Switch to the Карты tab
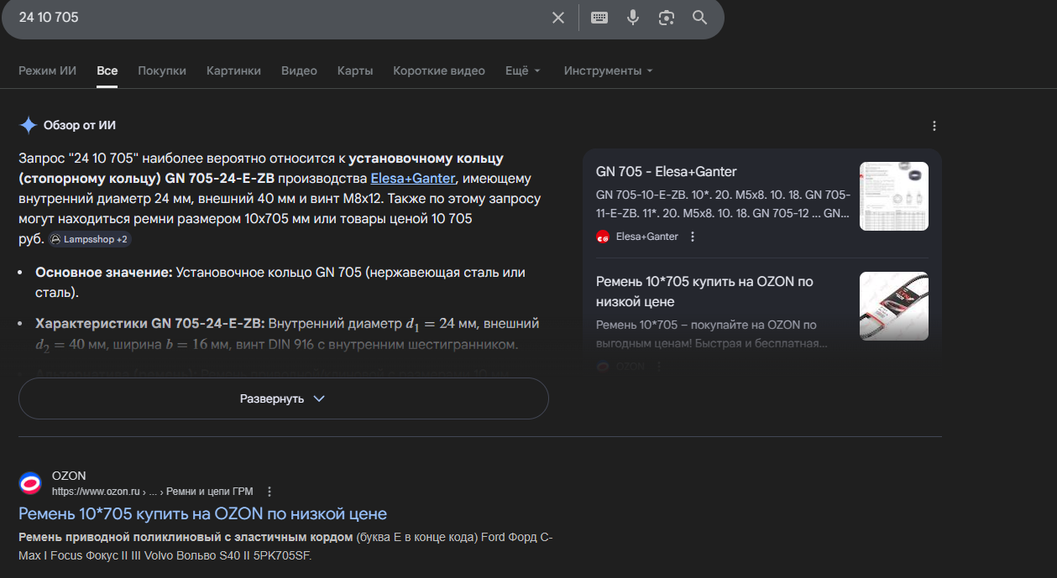Viewport: 1057px width, 578px height. click(355, 70)
